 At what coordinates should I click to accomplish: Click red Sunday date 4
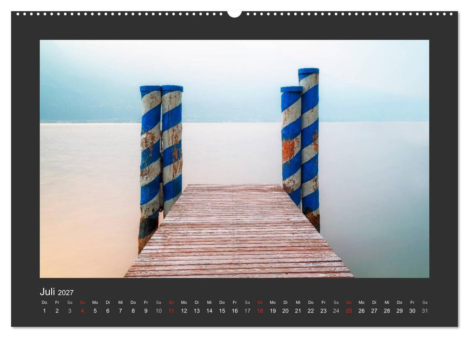(82, 311)
